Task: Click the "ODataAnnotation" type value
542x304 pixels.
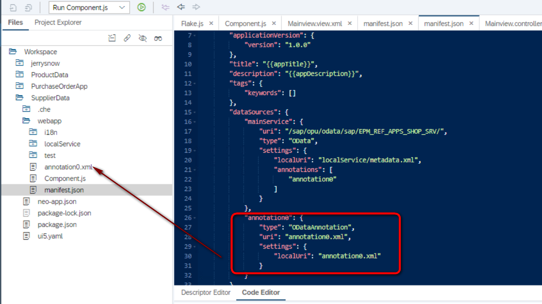Action: pyautogui.click(x=321, y=227)
